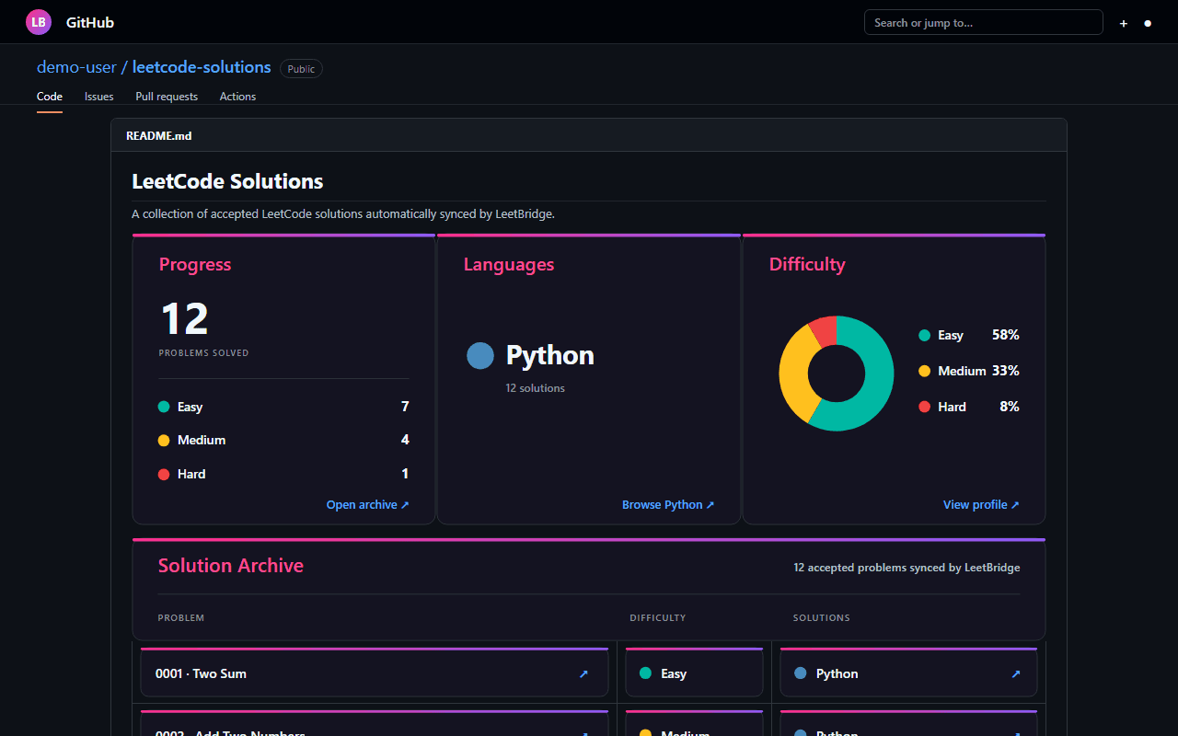Click the arrow icon on Python solution cell
Viewport: 1178px width, 736px height.
click(1016, 674)
